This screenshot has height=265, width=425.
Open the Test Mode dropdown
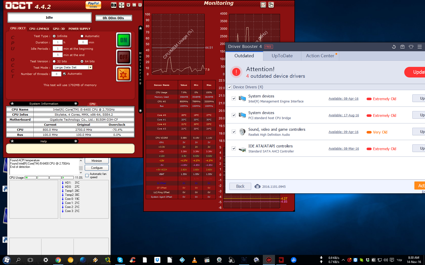pyautogui.click(x=90, y=67)
